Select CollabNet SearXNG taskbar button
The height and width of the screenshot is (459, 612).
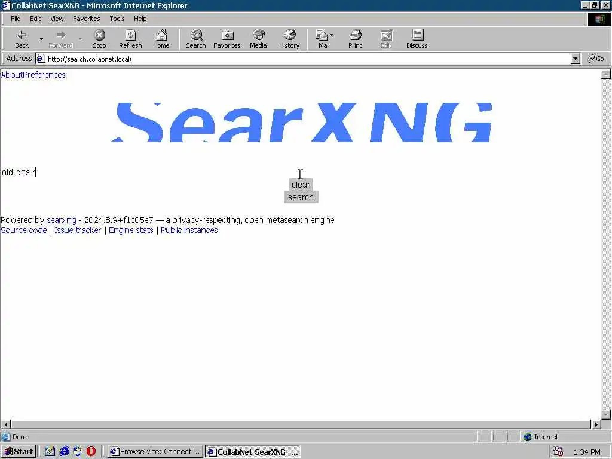click(253, 452)
